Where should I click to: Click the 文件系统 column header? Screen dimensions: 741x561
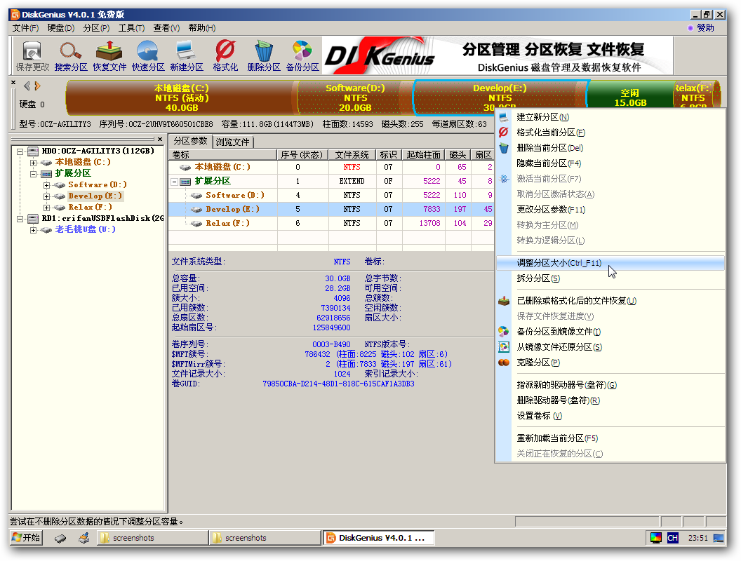pos(352,155)
